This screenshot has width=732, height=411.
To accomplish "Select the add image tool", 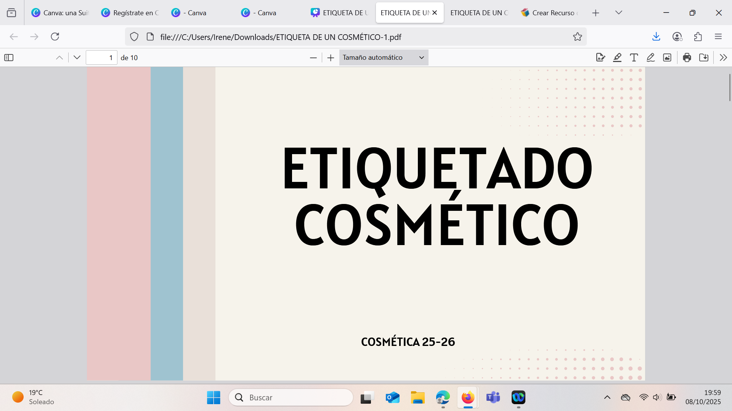I will pyautogui.click(x=667, y=57).
